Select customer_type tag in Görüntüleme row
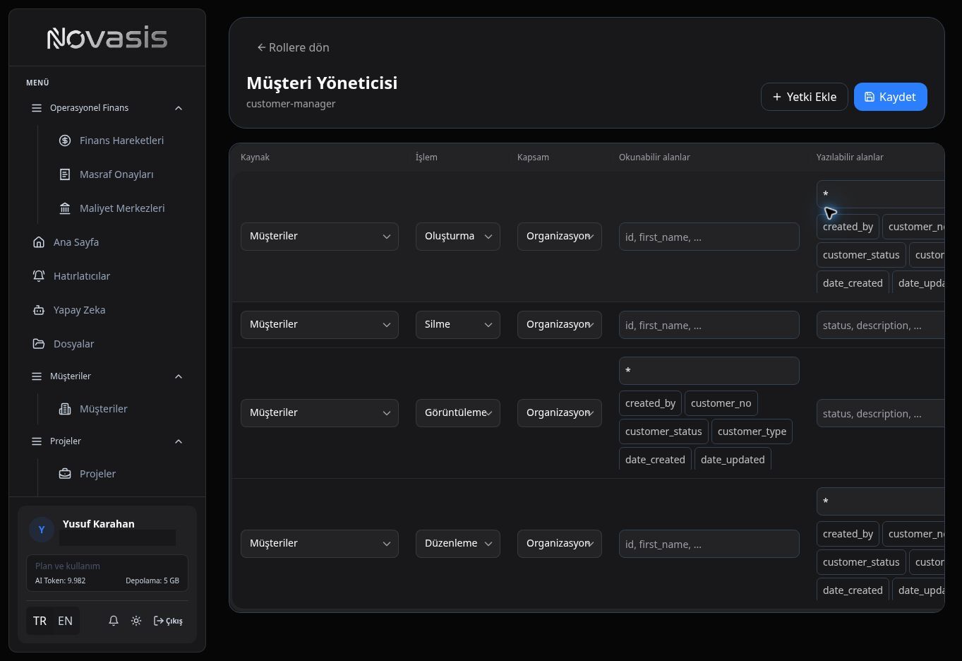This screenshot has width=962, height=661. coord(752,431)
